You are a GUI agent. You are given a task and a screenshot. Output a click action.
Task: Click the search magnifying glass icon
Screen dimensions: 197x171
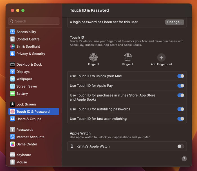(x=12, y=21)
